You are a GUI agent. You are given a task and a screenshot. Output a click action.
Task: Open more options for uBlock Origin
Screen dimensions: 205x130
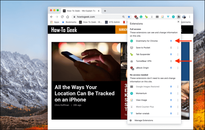pos(178,68)
